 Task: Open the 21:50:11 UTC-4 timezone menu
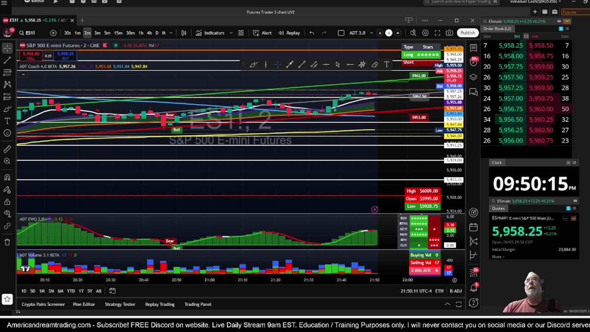click(416, 291)
